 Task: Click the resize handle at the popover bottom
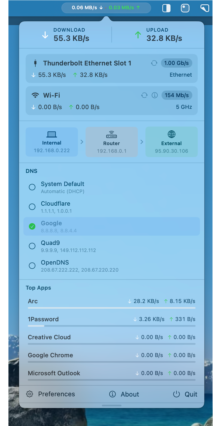pyautogui.click(x=112, y=406)
